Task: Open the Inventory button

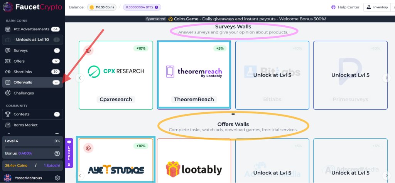Action: [x=377, y=7]
